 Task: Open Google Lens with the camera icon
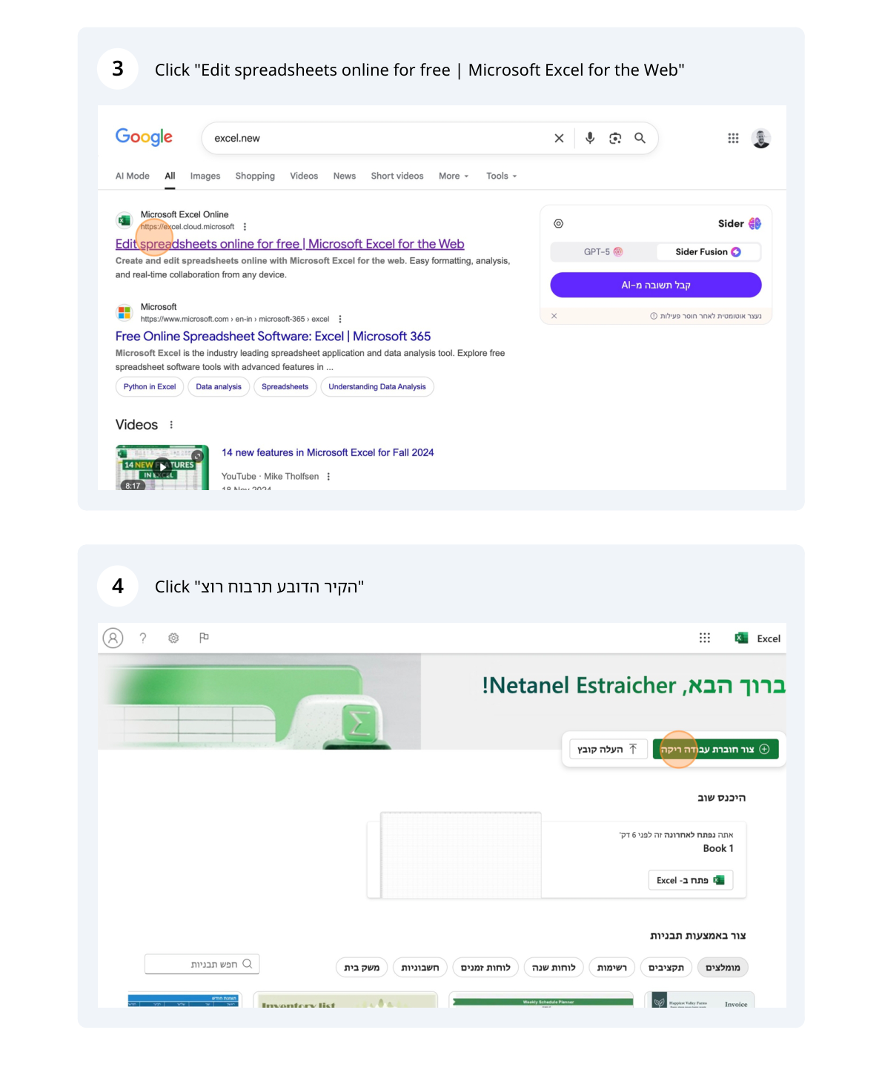click(x=615, y=138)
